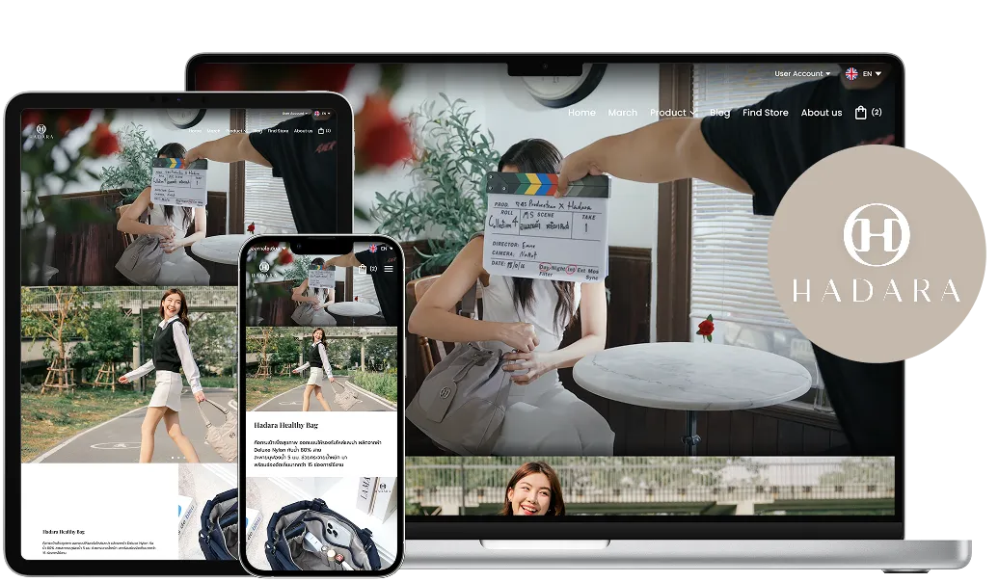The height and width of the screenshot is (582, 999).
Task: Go to Home on the laptop site
Action: pos(581,113)
